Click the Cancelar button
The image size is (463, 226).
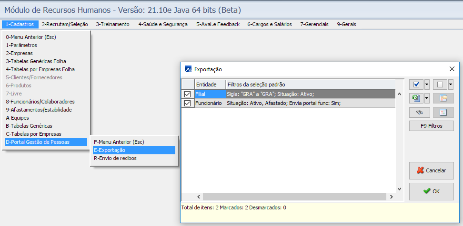pyautogui.click(x=432, y=170)
